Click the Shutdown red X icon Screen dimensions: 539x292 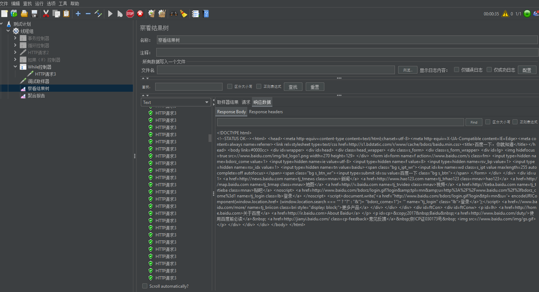tap(140, 14)
